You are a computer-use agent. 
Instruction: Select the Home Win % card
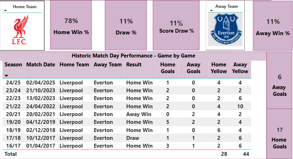coord(71,26)
